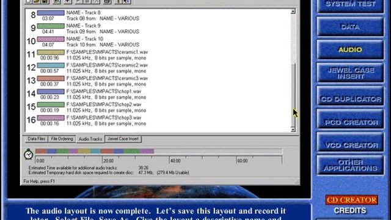Click the track number 11
The image size is (391, 220).
pos(31,54)
